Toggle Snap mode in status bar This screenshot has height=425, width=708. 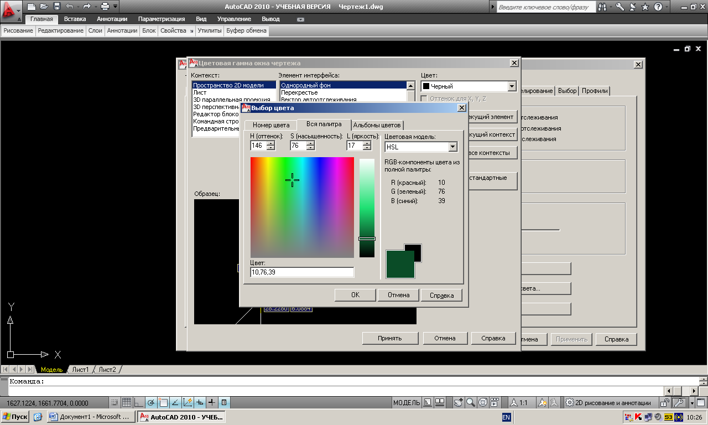click(x=114, y=402)
